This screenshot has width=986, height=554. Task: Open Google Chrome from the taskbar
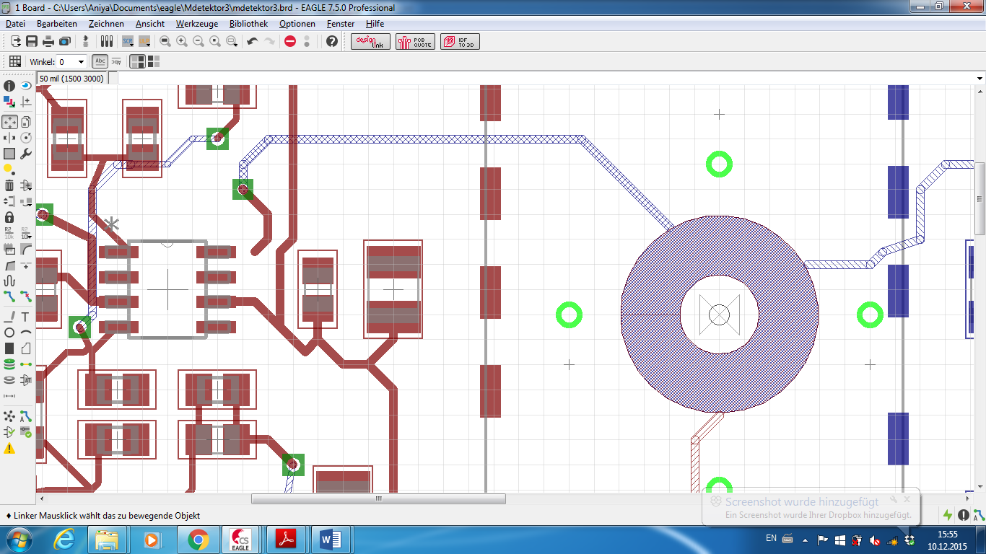(198, 539)
